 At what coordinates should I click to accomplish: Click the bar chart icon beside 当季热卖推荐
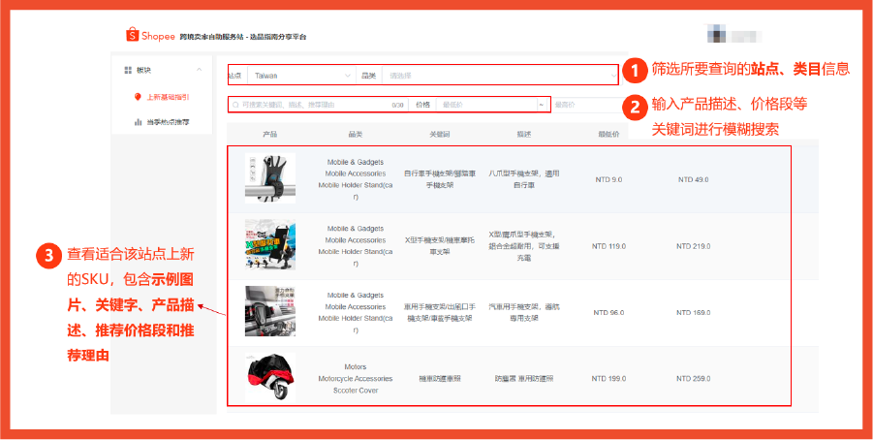[x=139, y=122]
